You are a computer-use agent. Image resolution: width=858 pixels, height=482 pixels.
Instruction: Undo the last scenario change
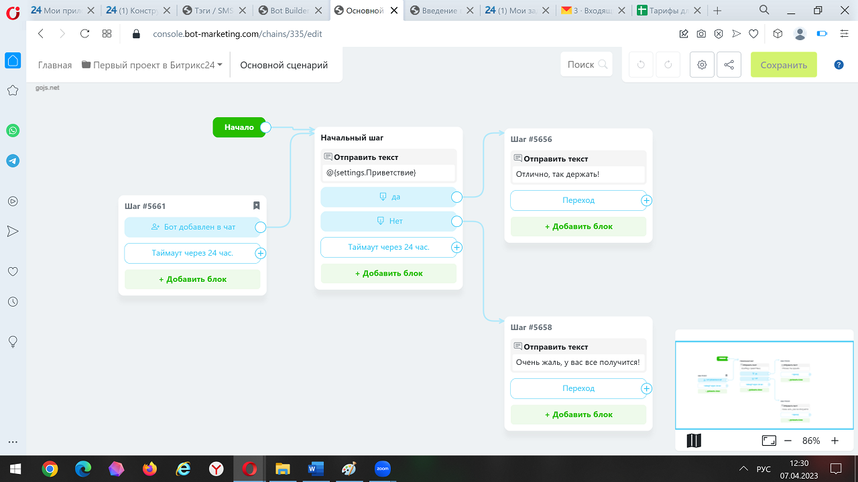point(641,65)
